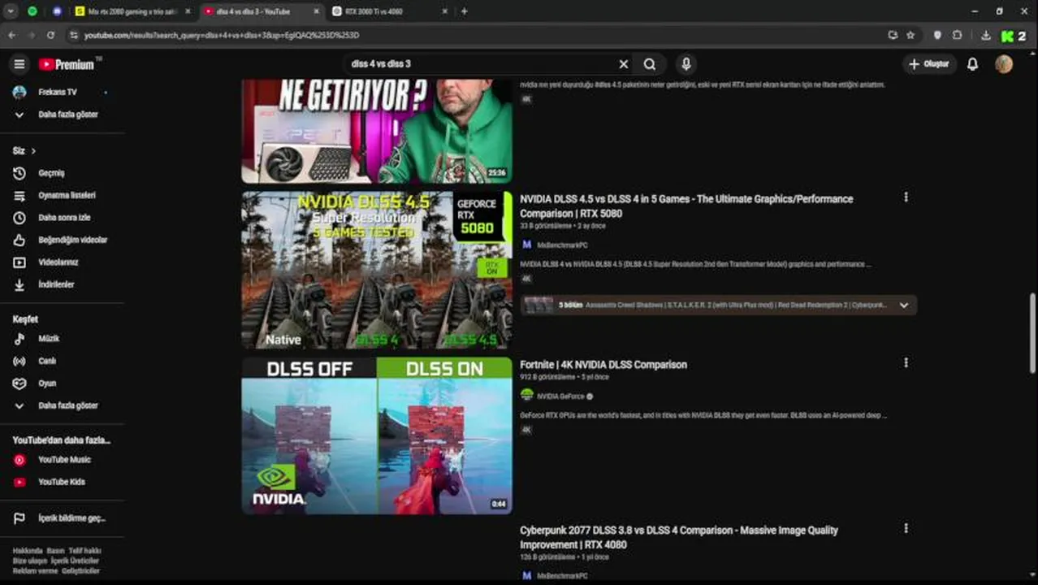Image resolution: width=1038 pixels, height=585 pixels.
Task: Open the pinned Spotify tab
Action: (32, 11)
